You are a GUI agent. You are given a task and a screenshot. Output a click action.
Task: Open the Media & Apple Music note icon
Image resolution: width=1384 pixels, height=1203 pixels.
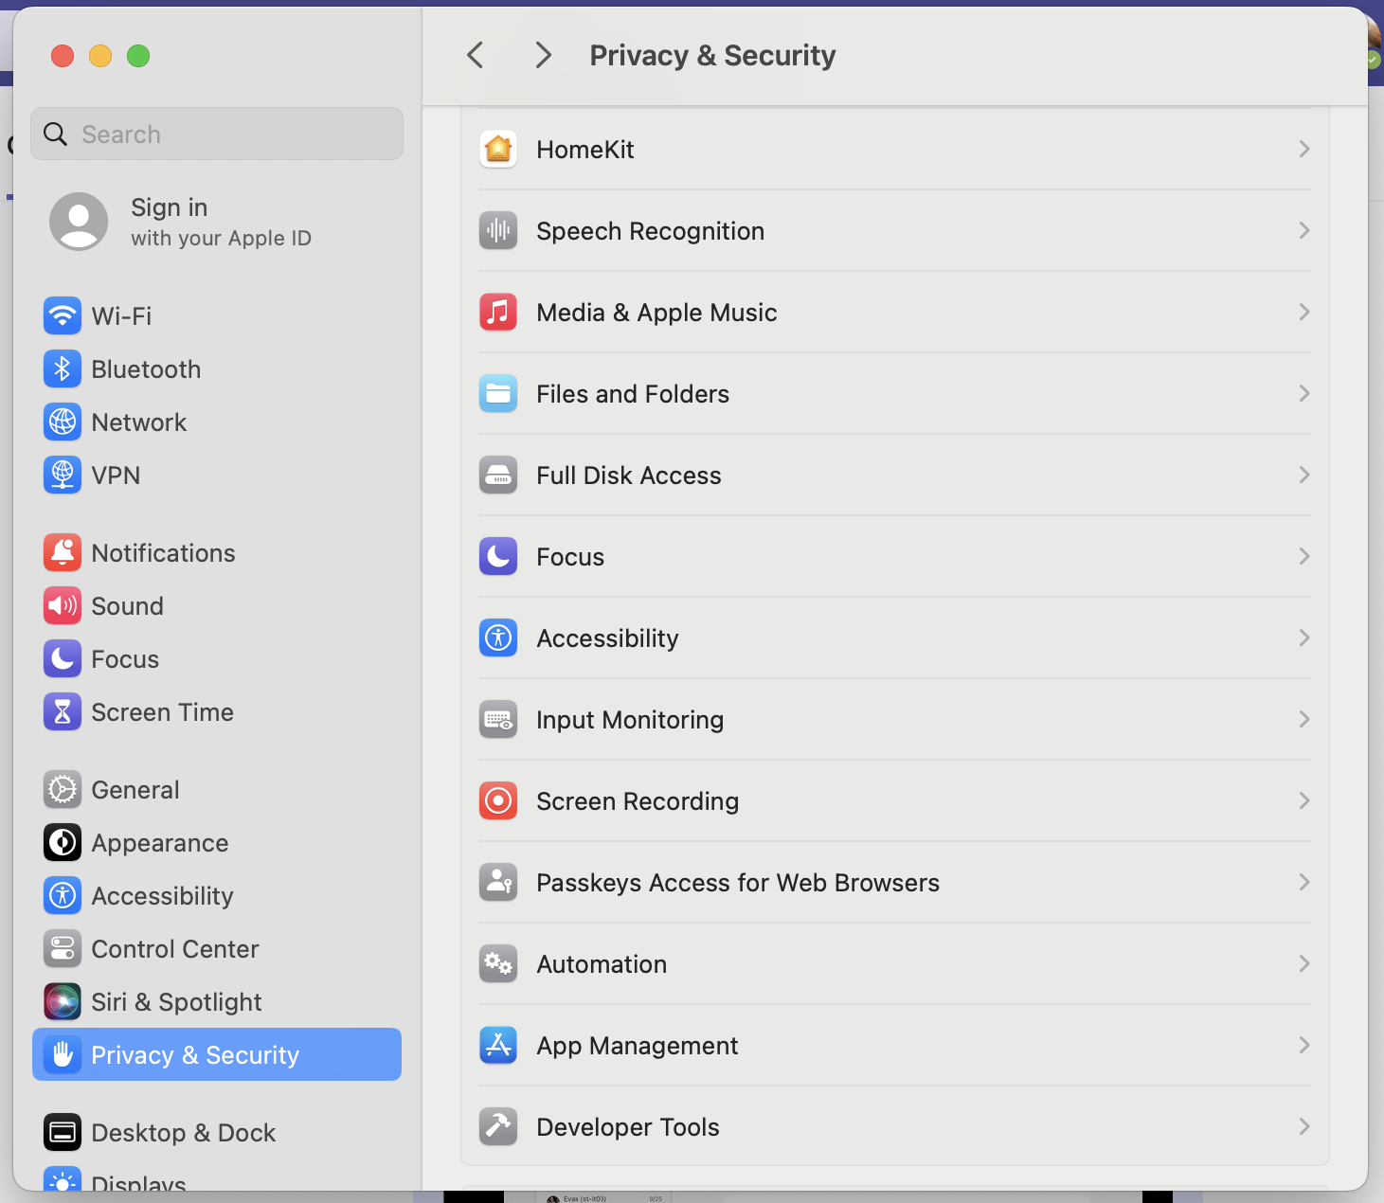(498, 313)
